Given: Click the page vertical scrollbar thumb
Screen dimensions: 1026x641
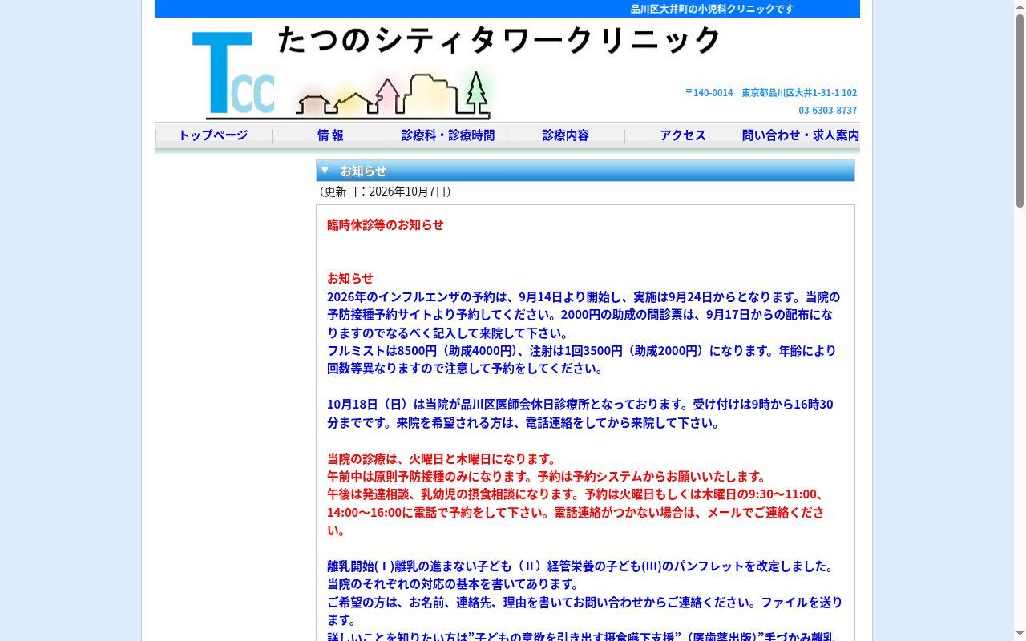Looking at the screenshot, I should 1020,110.
